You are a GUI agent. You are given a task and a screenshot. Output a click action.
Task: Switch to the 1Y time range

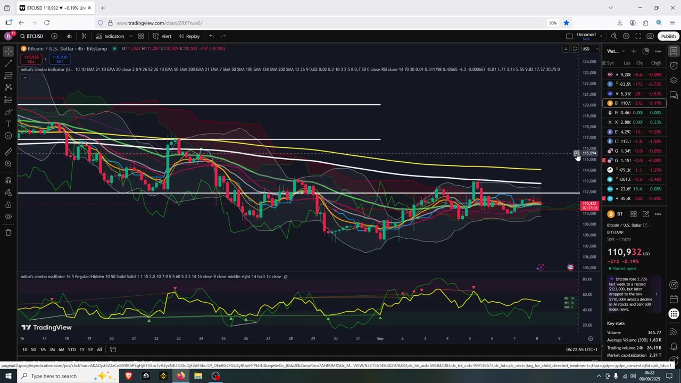tap(82, 349)
